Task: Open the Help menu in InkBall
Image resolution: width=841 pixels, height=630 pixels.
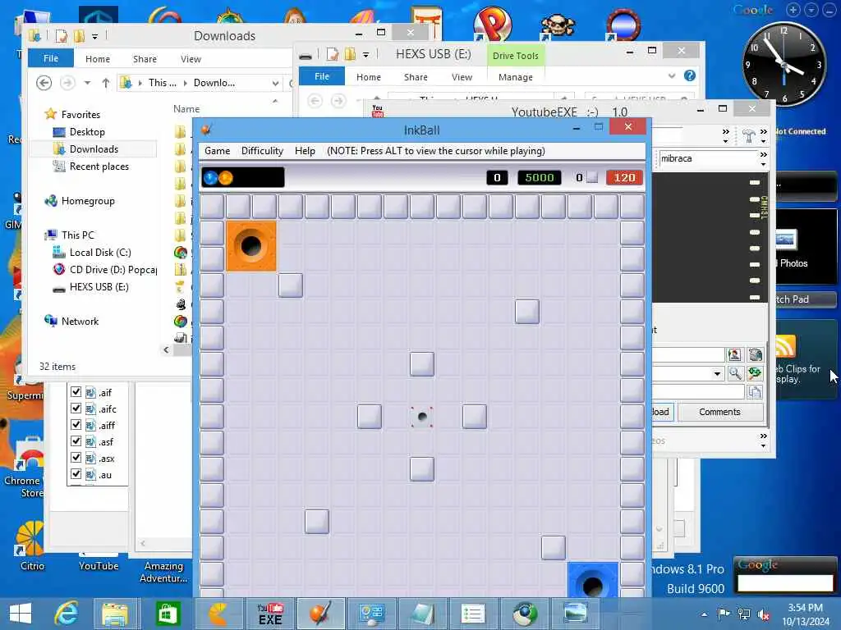Action: pyautogui.click(x=305, y=151)
